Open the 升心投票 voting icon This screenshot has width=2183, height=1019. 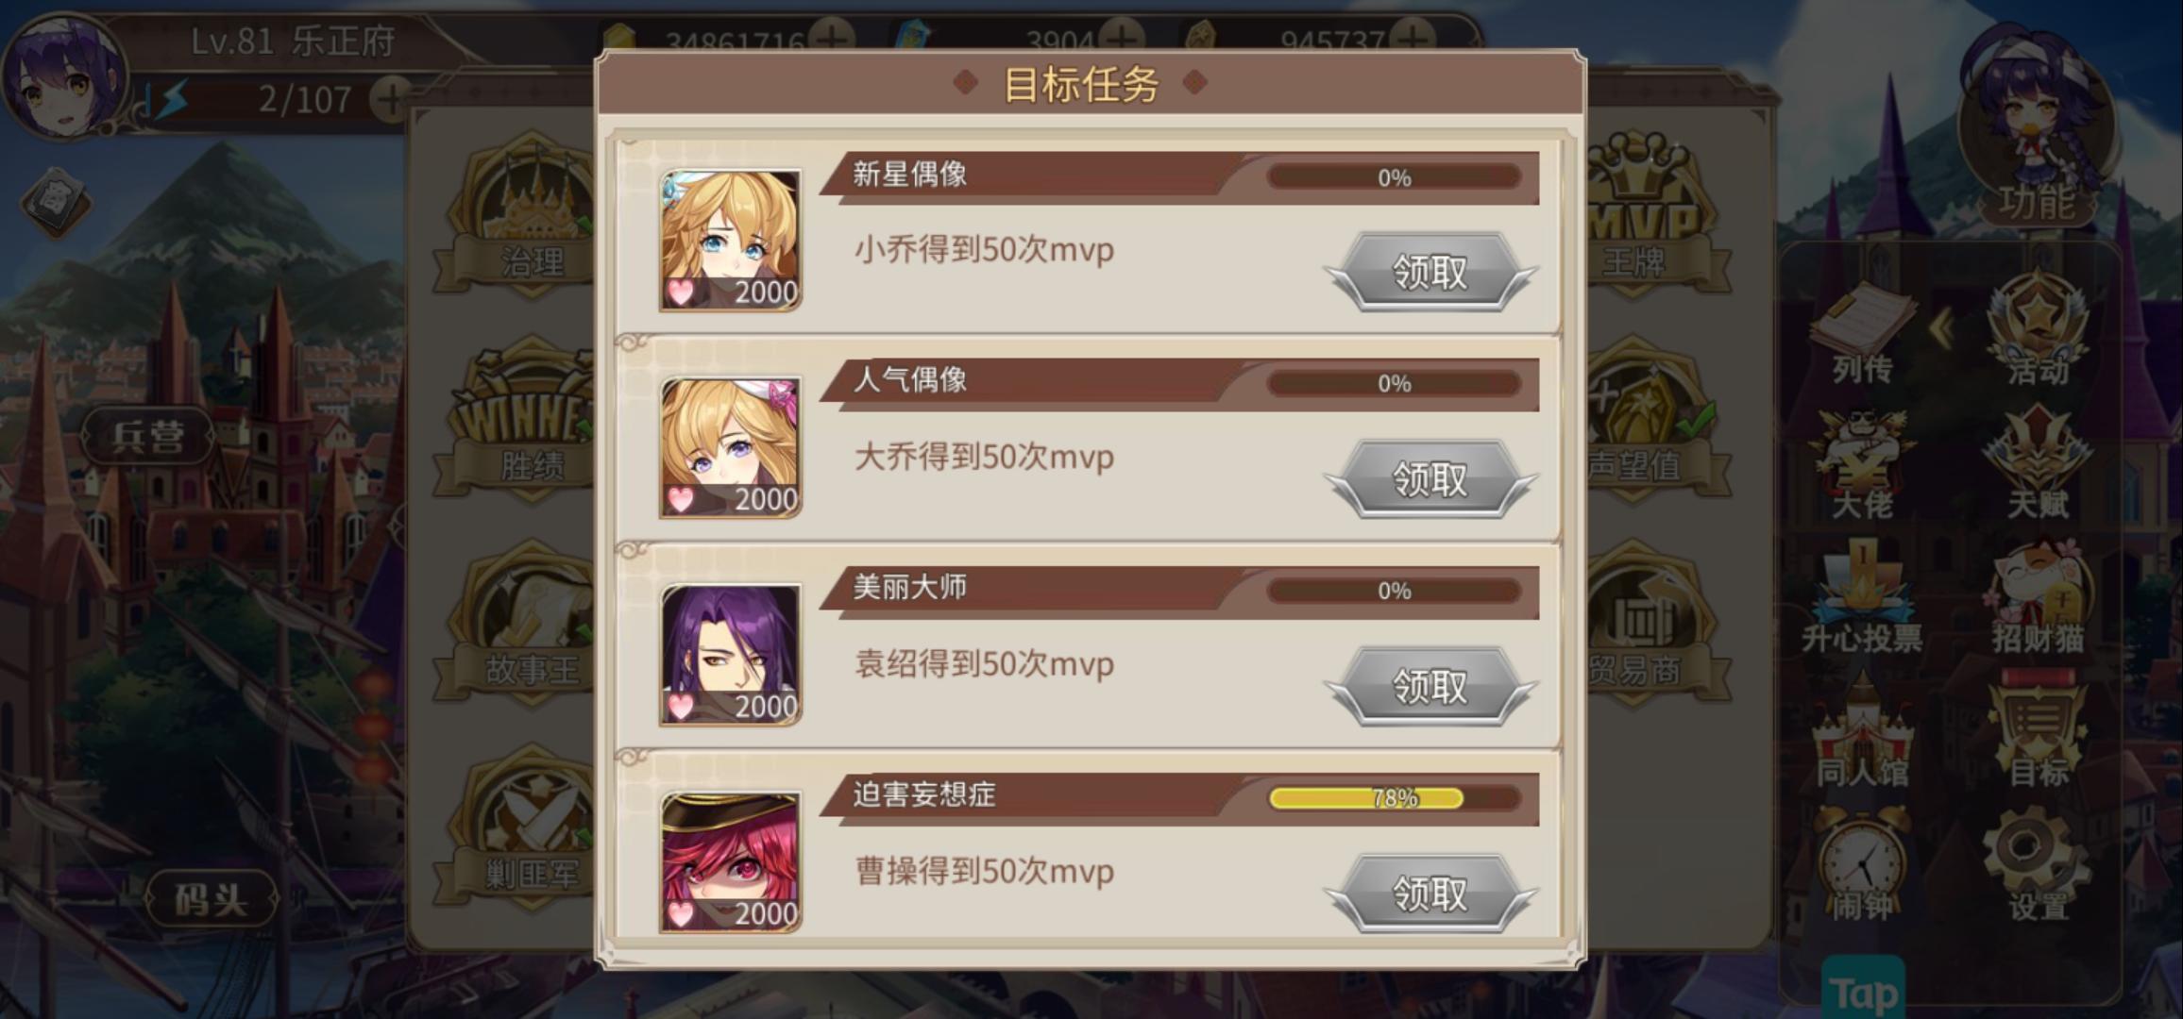click(x=1862, y=600)
